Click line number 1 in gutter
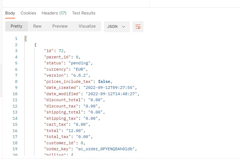The width and height of the screenshot is (240, 159). pyautogui.click(x=16, y=38)
